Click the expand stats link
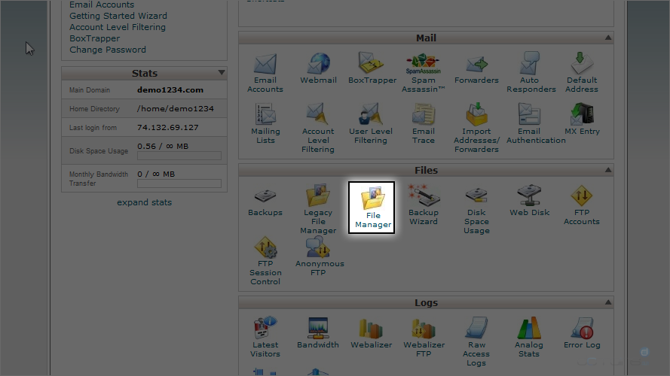The height and width of the screenshot is (376, 670). [144, 202]
